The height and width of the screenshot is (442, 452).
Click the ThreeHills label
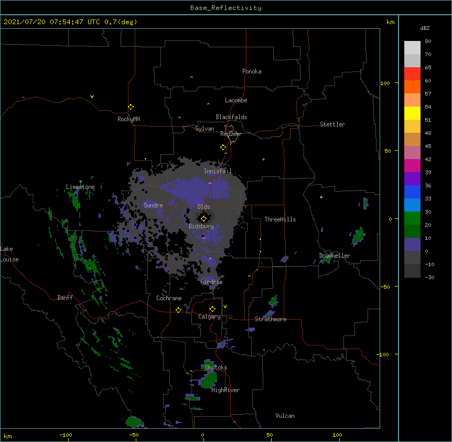(x=280, y=219)
